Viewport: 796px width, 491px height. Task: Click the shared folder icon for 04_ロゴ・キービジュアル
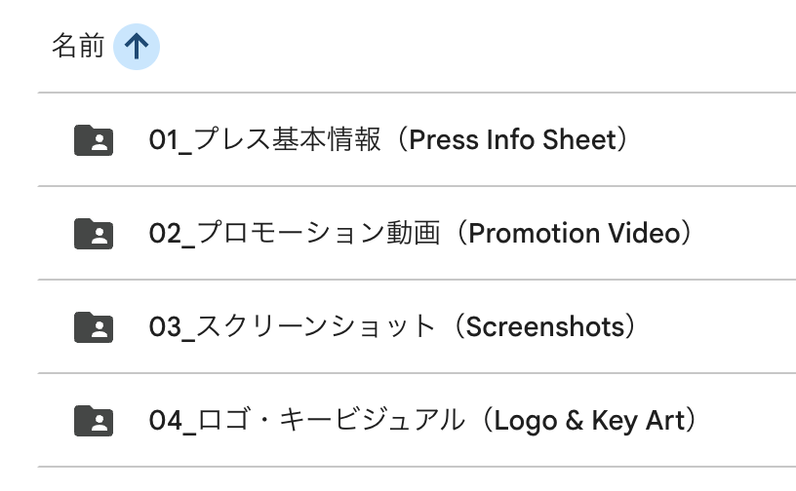95,421
